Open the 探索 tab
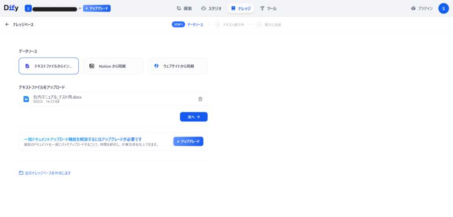Viewport: 453px width, 217px height. [x=184, y=8]
